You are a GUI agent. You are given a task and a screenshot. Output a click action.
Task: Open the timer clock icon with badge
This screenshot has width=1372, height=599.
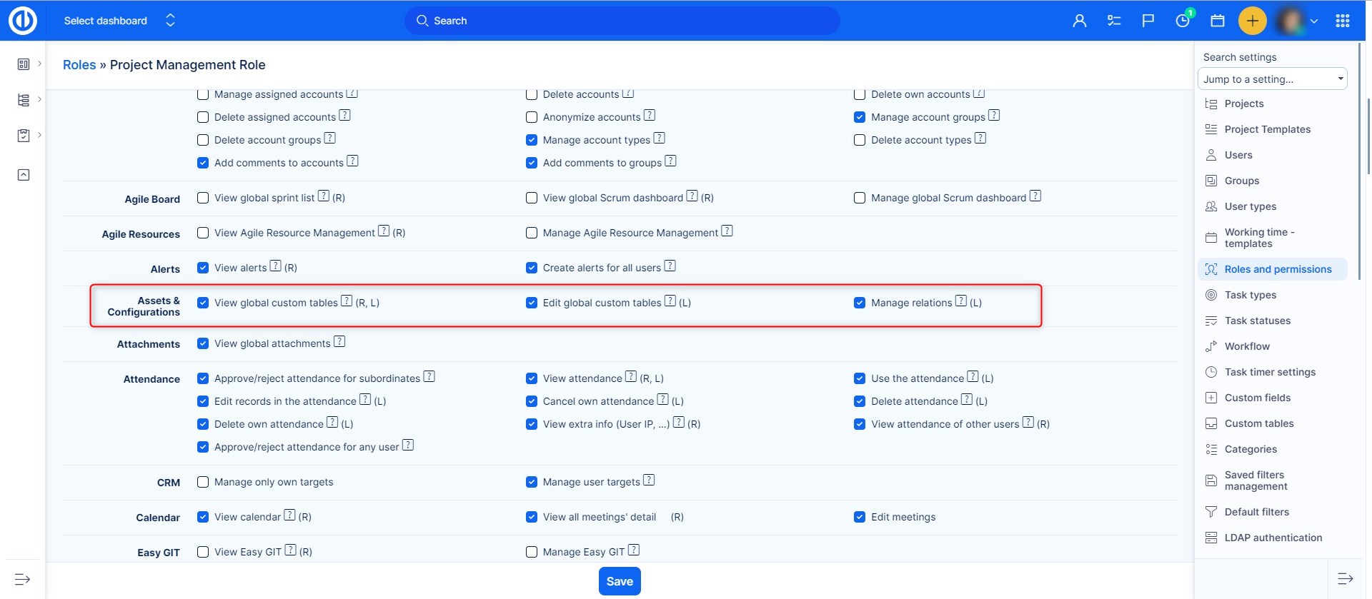click(1183, 21)
